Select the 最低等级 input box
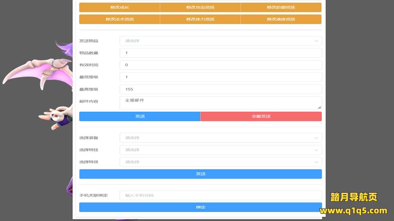Image resolution: width=394 pixels, height=221 pixels. pos(220,77)
